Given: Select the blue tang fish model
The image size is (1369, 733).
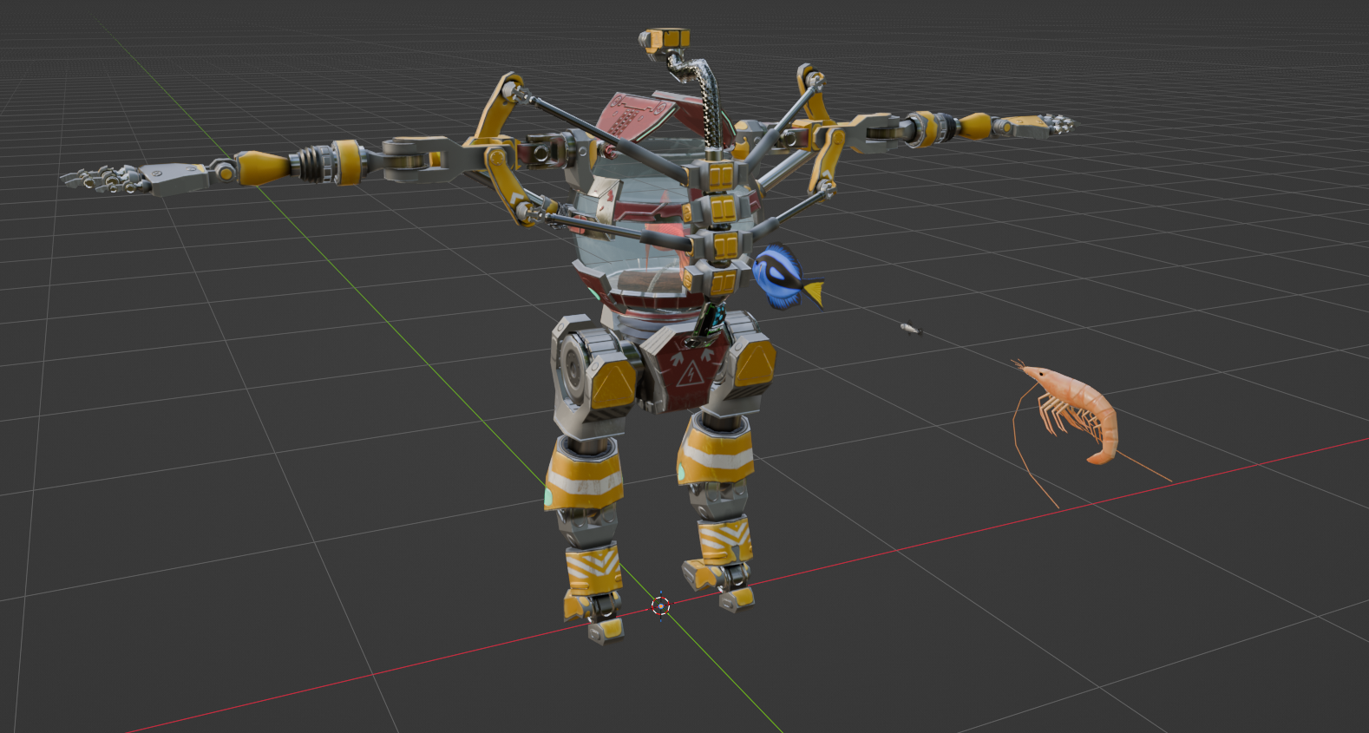Looking at the screenshot, I should point(786,277).
